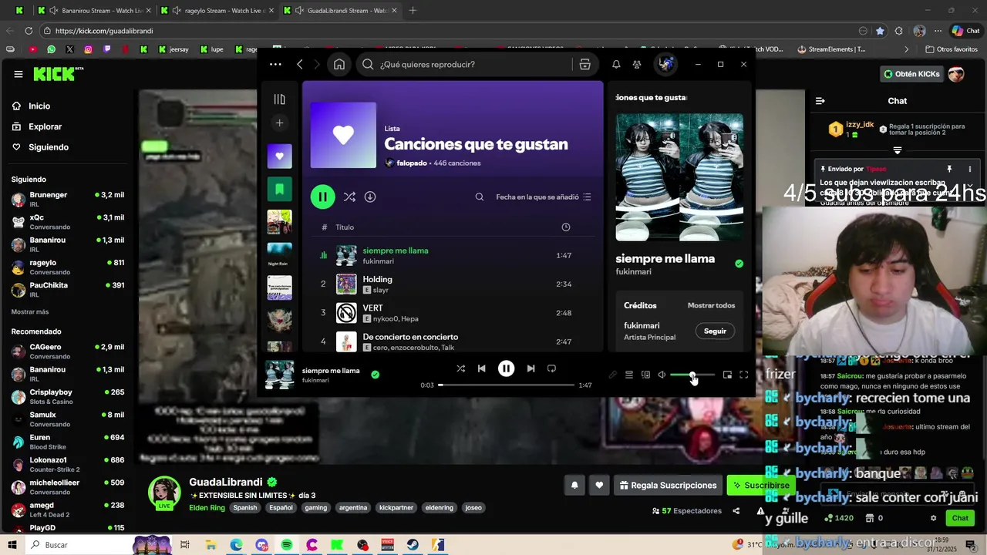987x555 pixels.
Task: Download the Canciones que te gustan list
Action: tap(370, 197)
